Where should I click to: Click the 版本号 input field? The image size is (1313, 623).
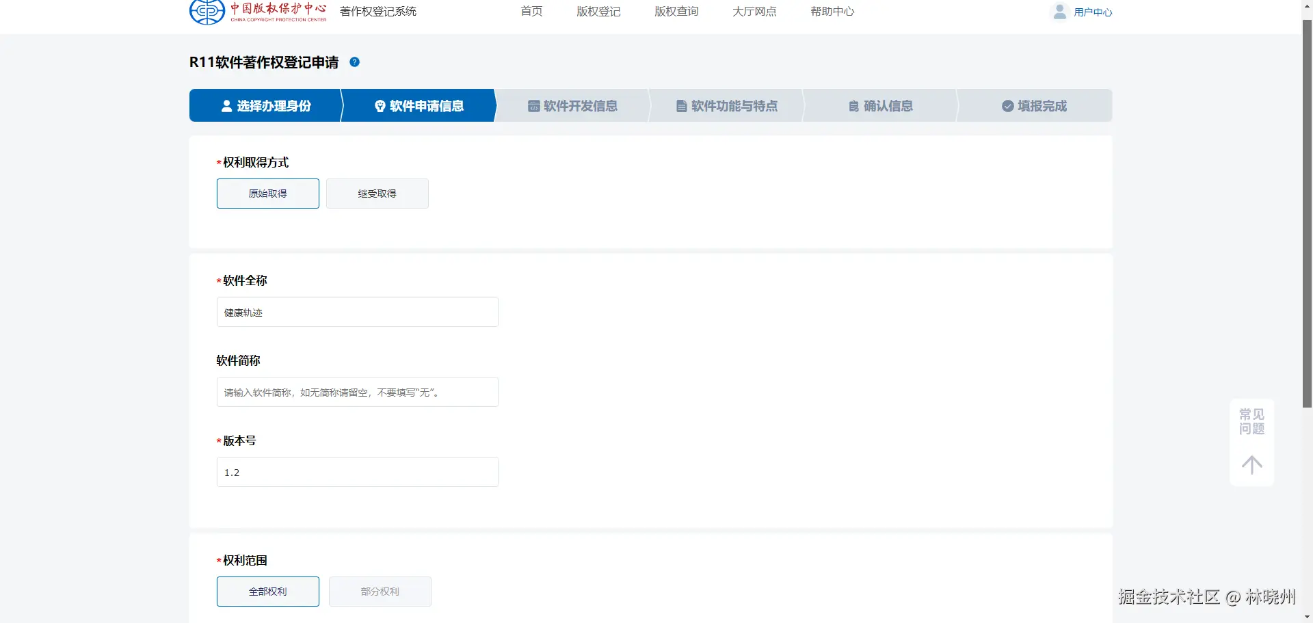click(358, 472)
